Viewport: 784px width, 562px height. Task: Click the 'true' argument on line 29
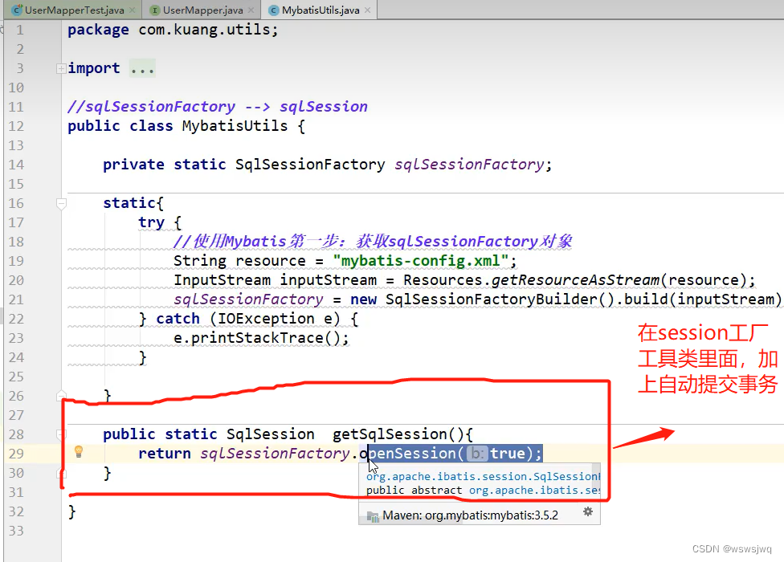pyautogui.click(x=508, y=454)
